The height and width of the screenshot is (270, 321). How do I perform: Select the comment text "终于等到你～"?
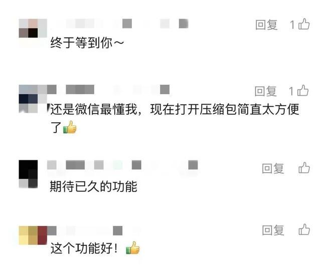click(87, 43)
